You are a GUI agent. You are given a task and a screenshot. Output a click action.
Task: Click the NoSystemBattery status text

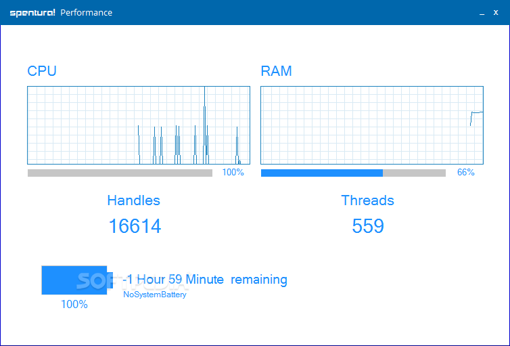pyautogui.click(x=155, y=295)
